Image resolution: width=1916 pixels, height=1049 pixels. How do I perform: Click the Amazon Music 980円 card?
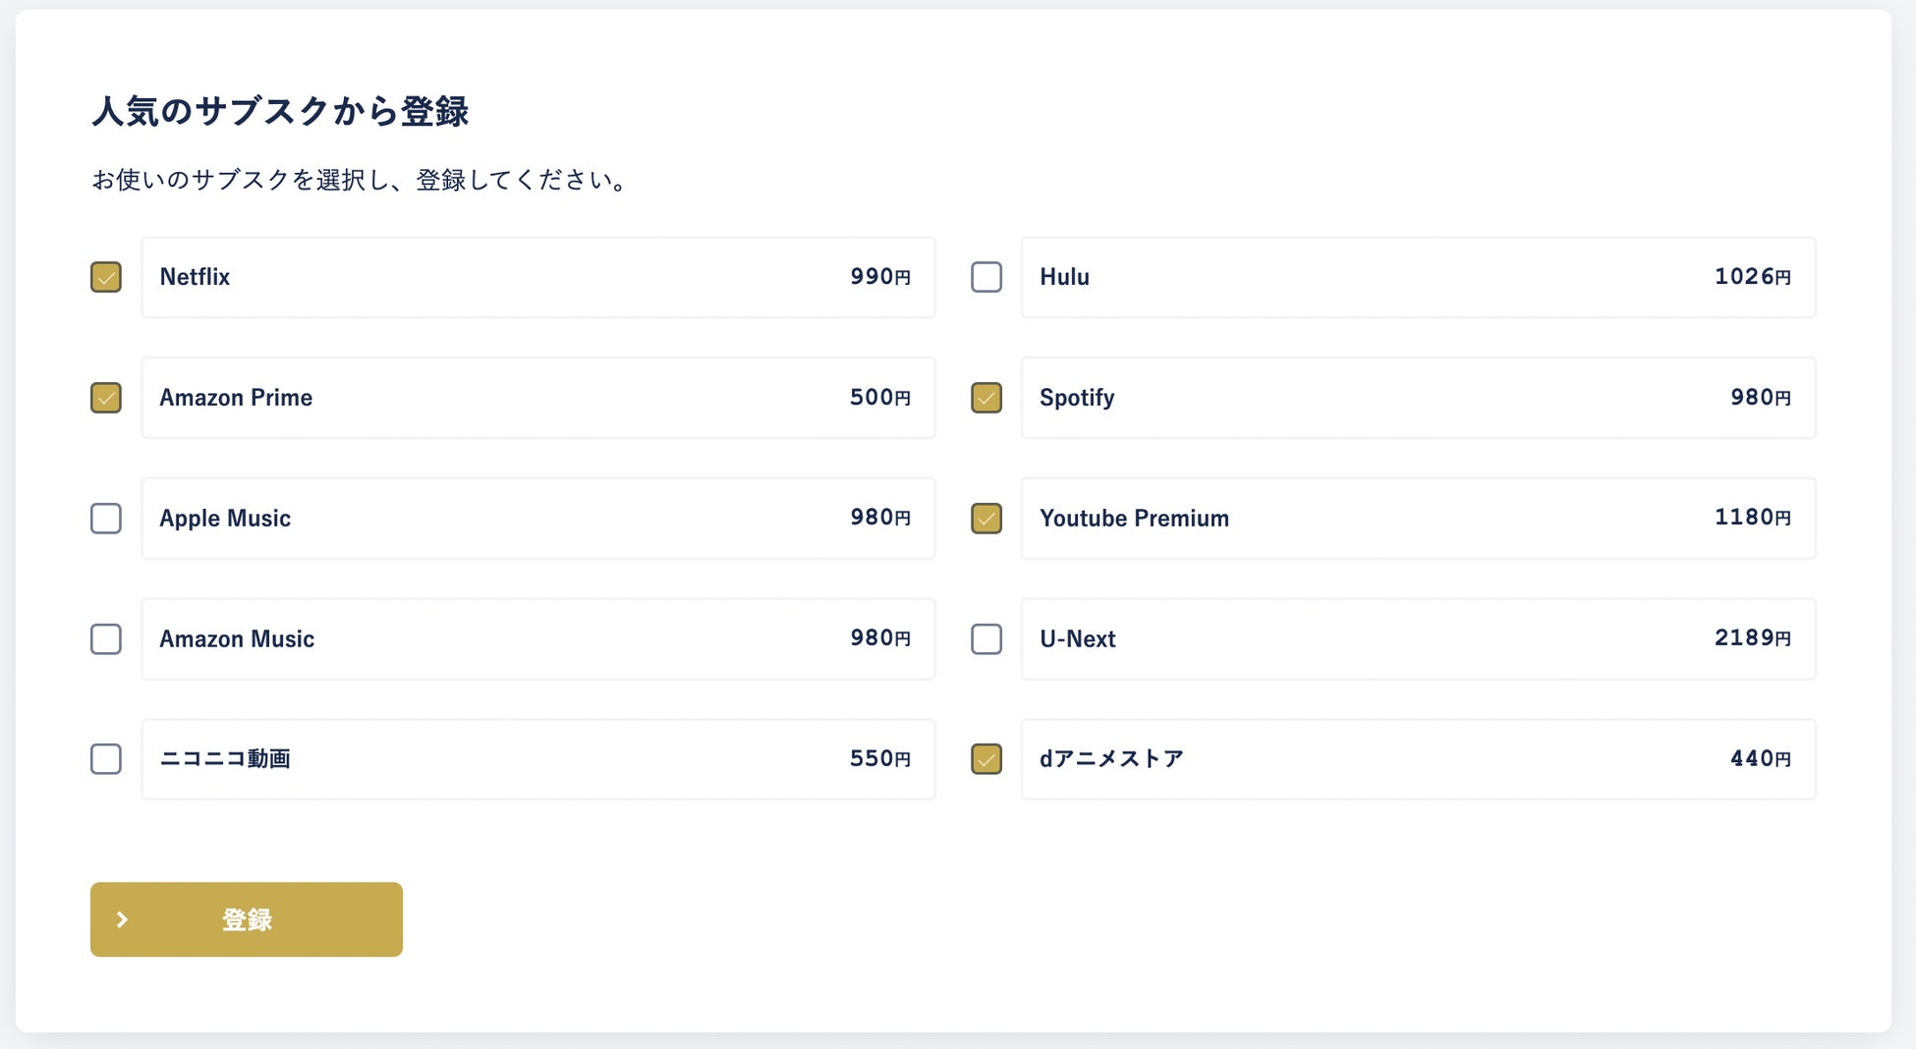tap(537, 639)
